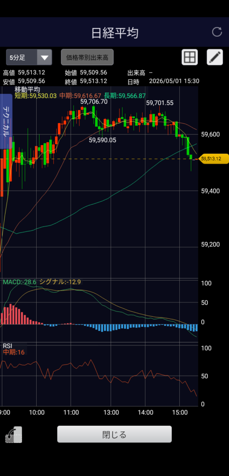
Task: Tap the シグナル value label
Action: (60, 282)
